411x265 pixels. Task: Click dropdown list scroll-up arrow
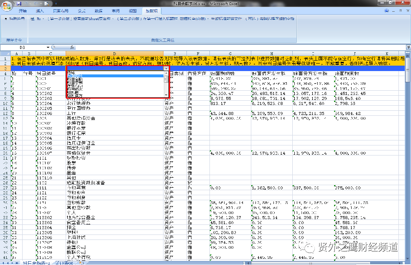click(166, 73)
